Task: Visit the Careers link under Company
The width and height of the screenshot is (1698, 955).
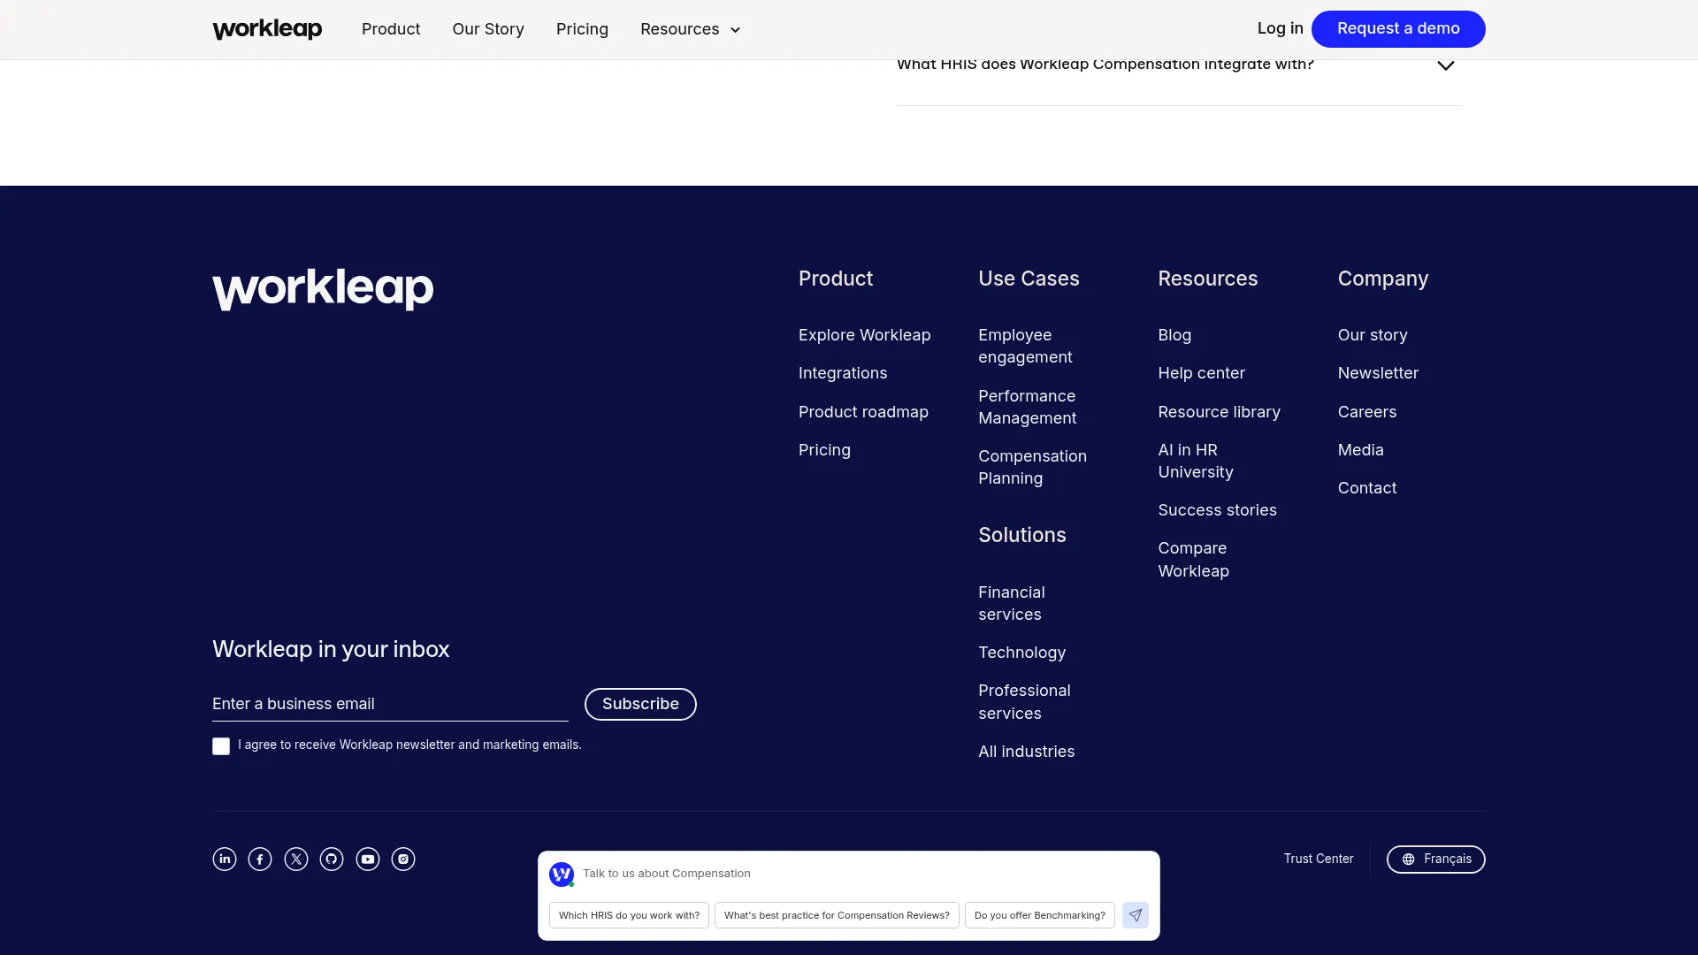Action: tap(1367, 412)
